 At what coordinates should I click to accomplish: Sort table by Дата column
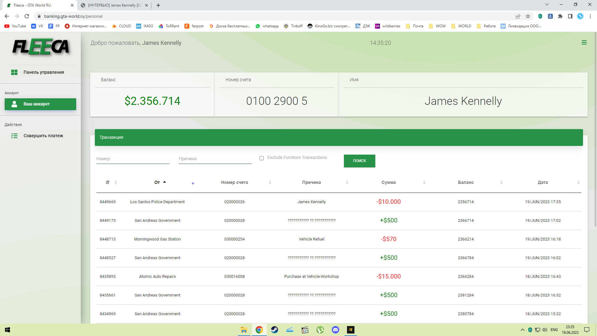coord(543,182)
